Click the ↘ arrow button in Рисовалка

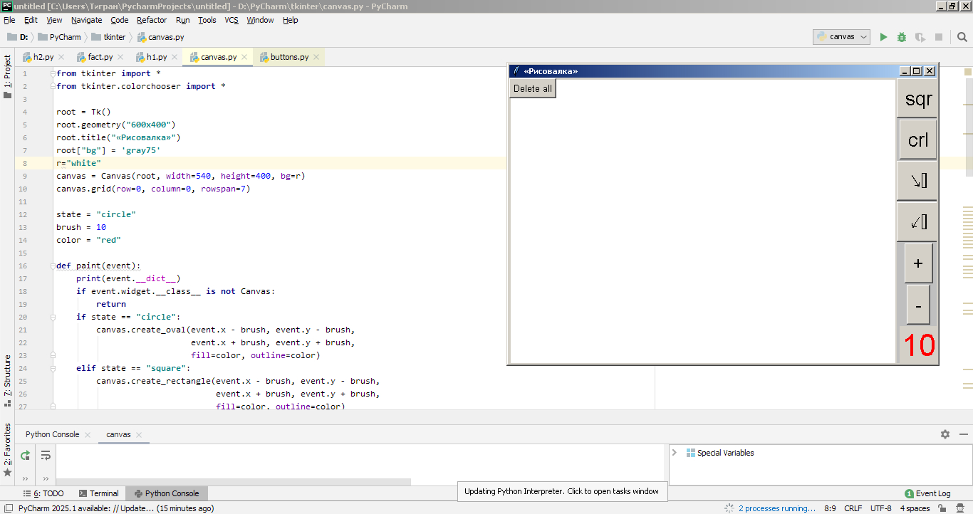[918, 181]
